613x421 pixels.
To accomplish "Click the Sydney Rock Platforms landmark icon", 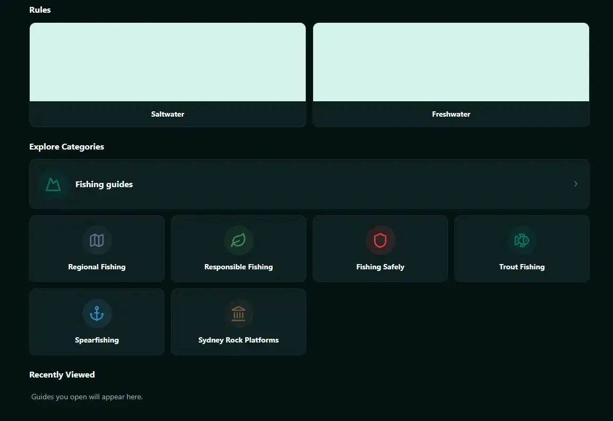I will [x=238, y=313].
